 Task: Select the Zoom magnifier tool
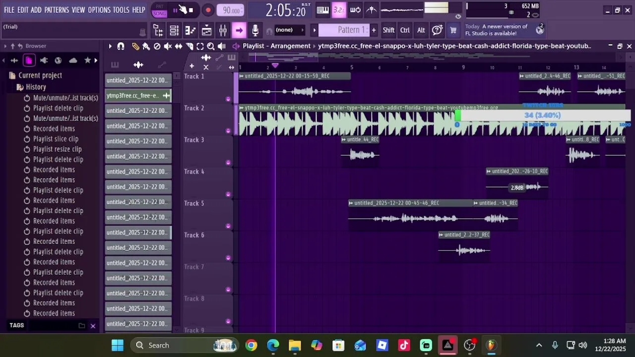pos(211,46)
